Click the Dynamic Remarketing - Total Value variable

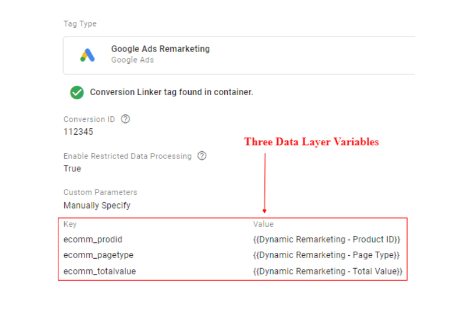327,271
